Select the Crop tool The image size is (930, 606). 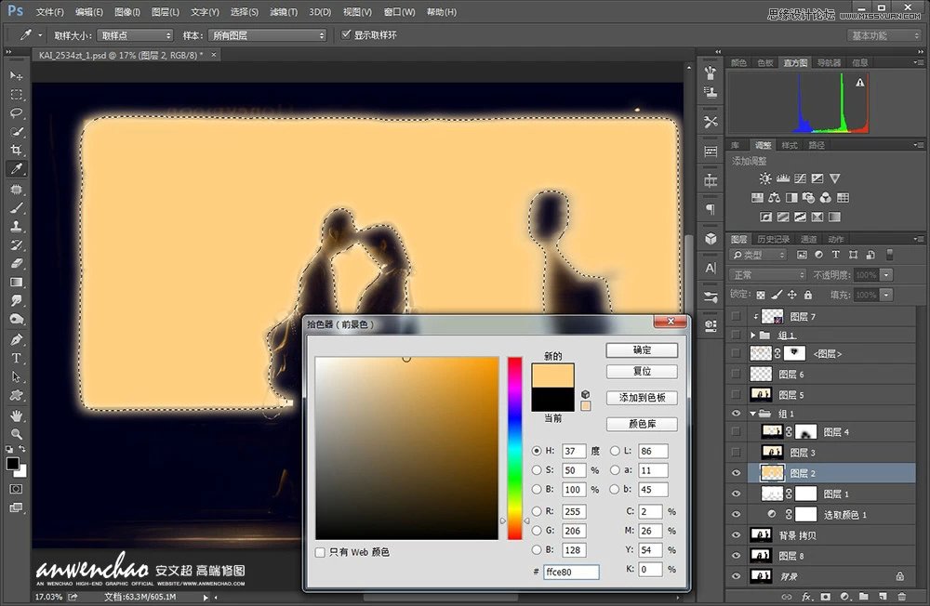click(16, 150)
